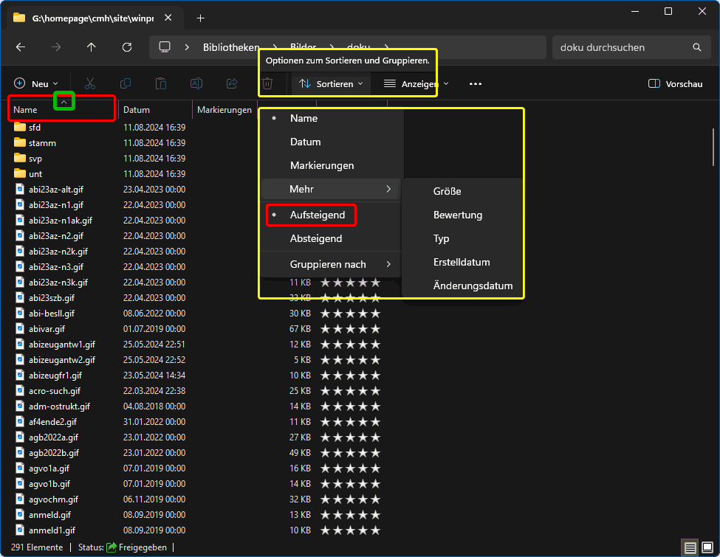Go up one folder level
The image size is (720, 557).
click(91, 47)
